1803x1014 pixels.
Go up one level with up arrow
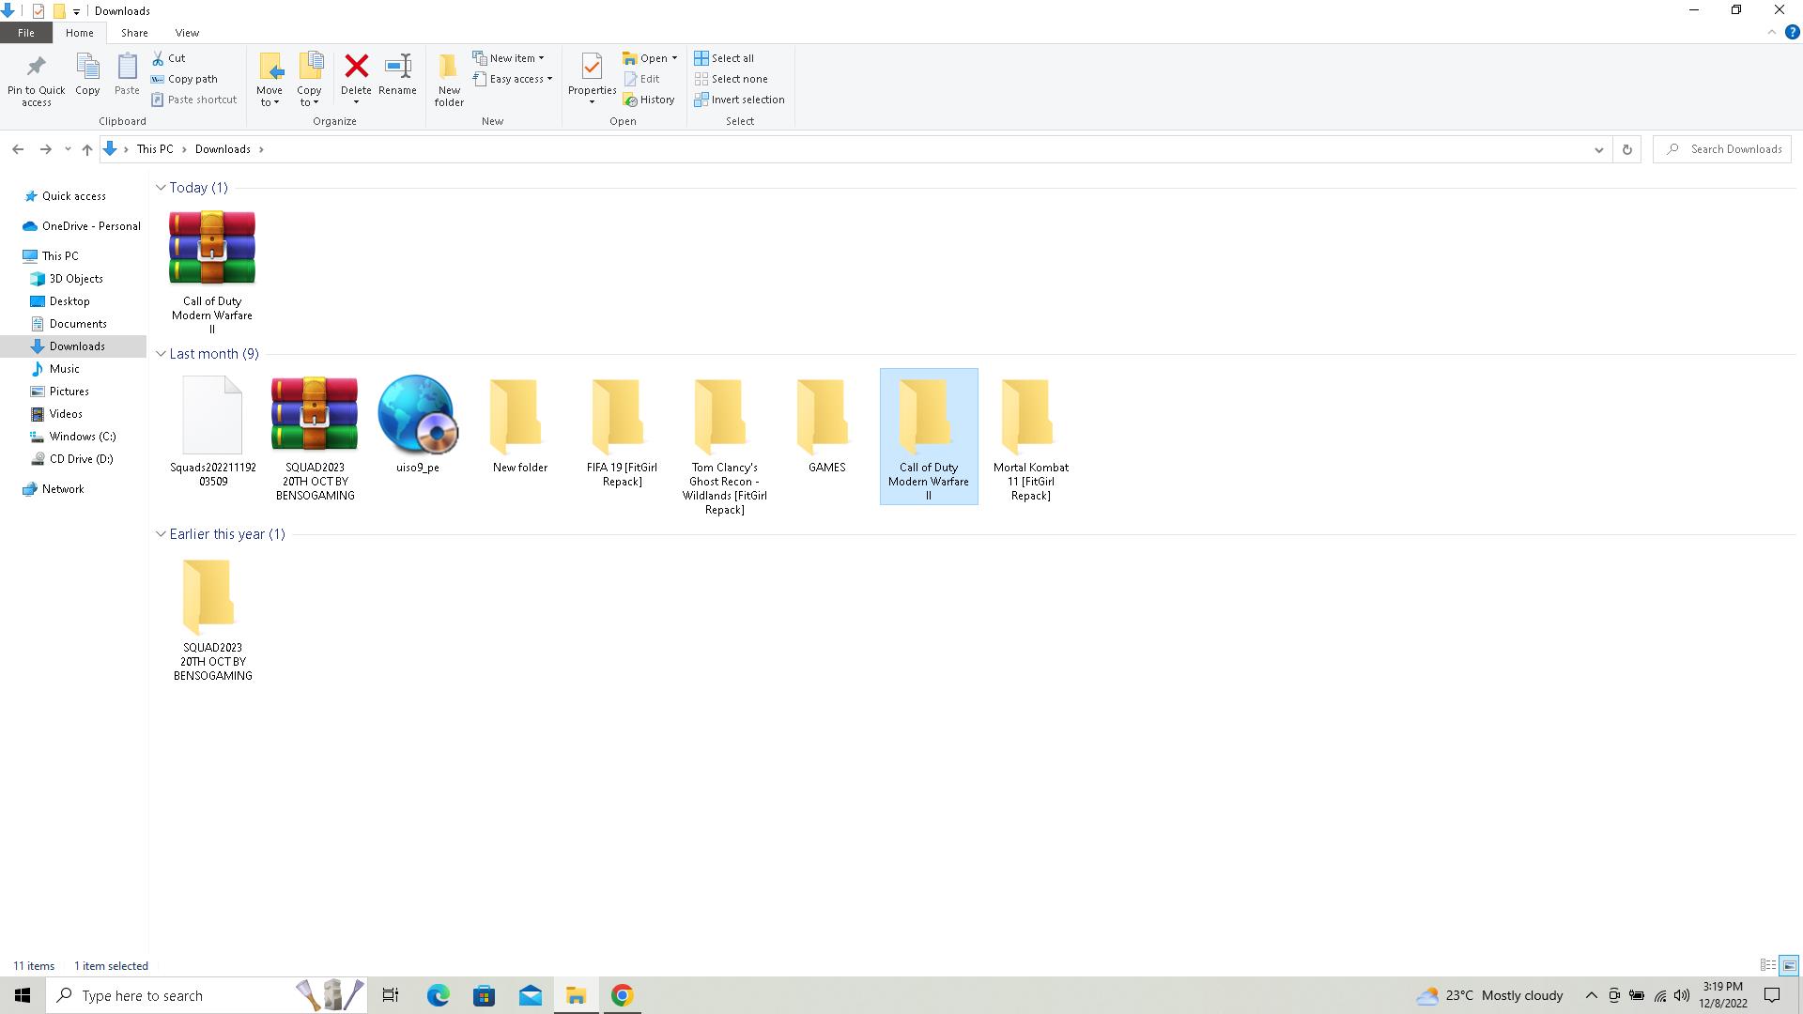87,149
